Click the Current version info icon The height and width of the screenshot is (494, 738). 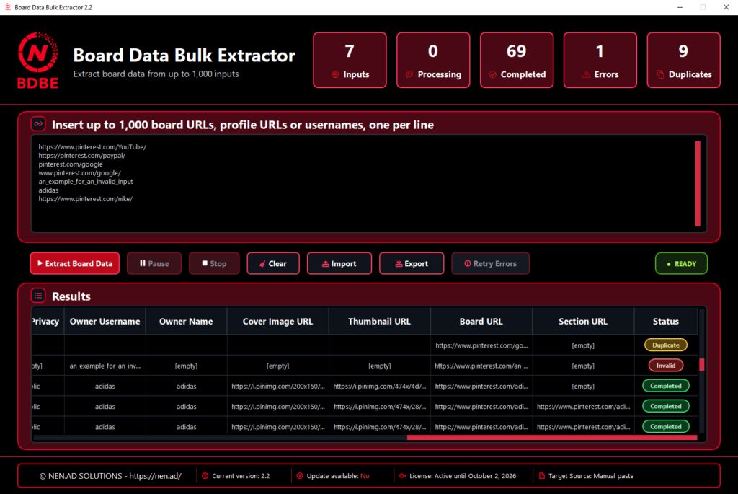pos(205,476)
